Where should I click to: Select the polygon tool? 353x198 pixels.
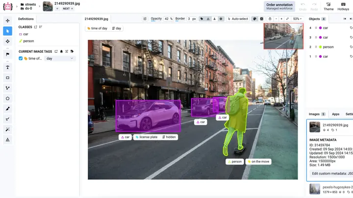click(x=8, y=98)
